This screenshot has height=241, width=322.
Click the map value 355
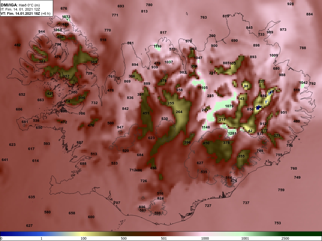(x=241, y=156)
